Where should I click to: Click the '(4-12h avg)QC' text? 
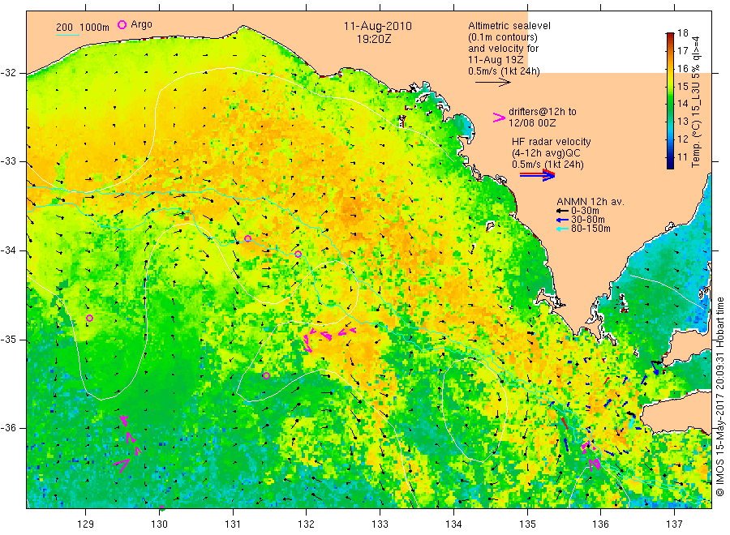tap(546, 153)
